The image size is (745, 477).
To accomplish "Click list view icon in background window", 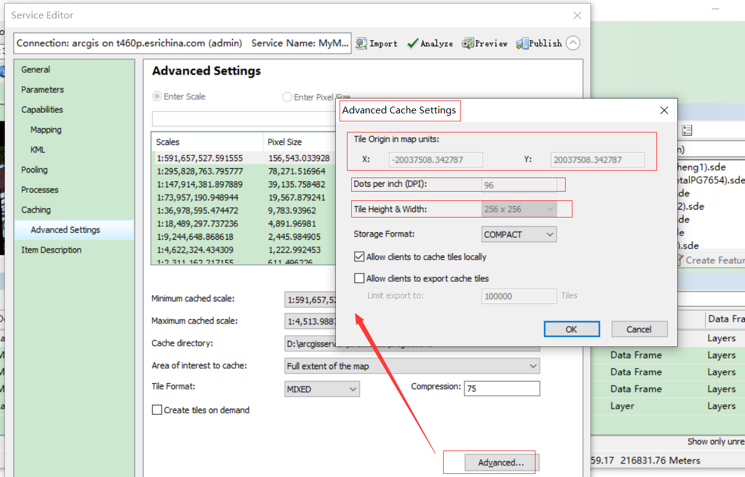I will coord(687,130).
